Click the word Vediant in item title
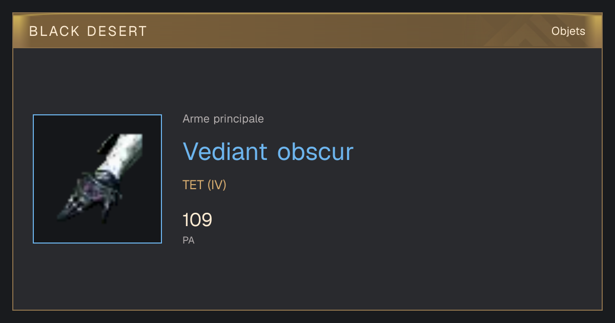Viewport: 615px width, 323px height. point(225,151)
